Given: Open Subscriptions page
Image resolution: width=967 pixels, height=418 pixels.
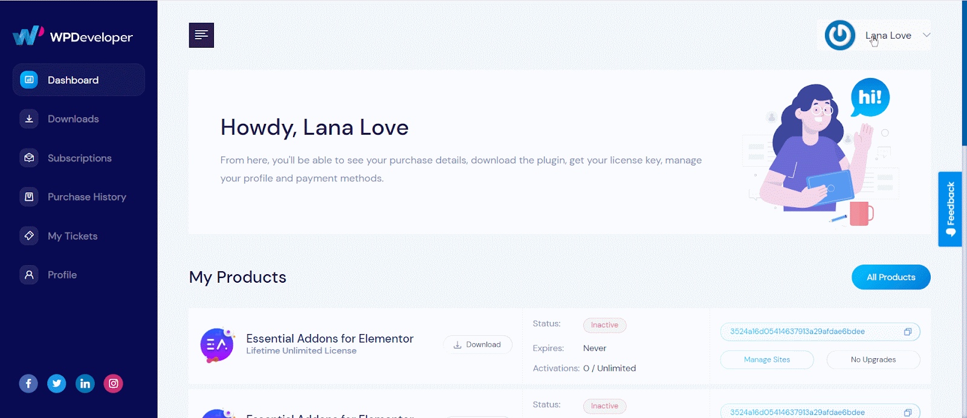Looking at the screenshot, I should click(79, 158).
